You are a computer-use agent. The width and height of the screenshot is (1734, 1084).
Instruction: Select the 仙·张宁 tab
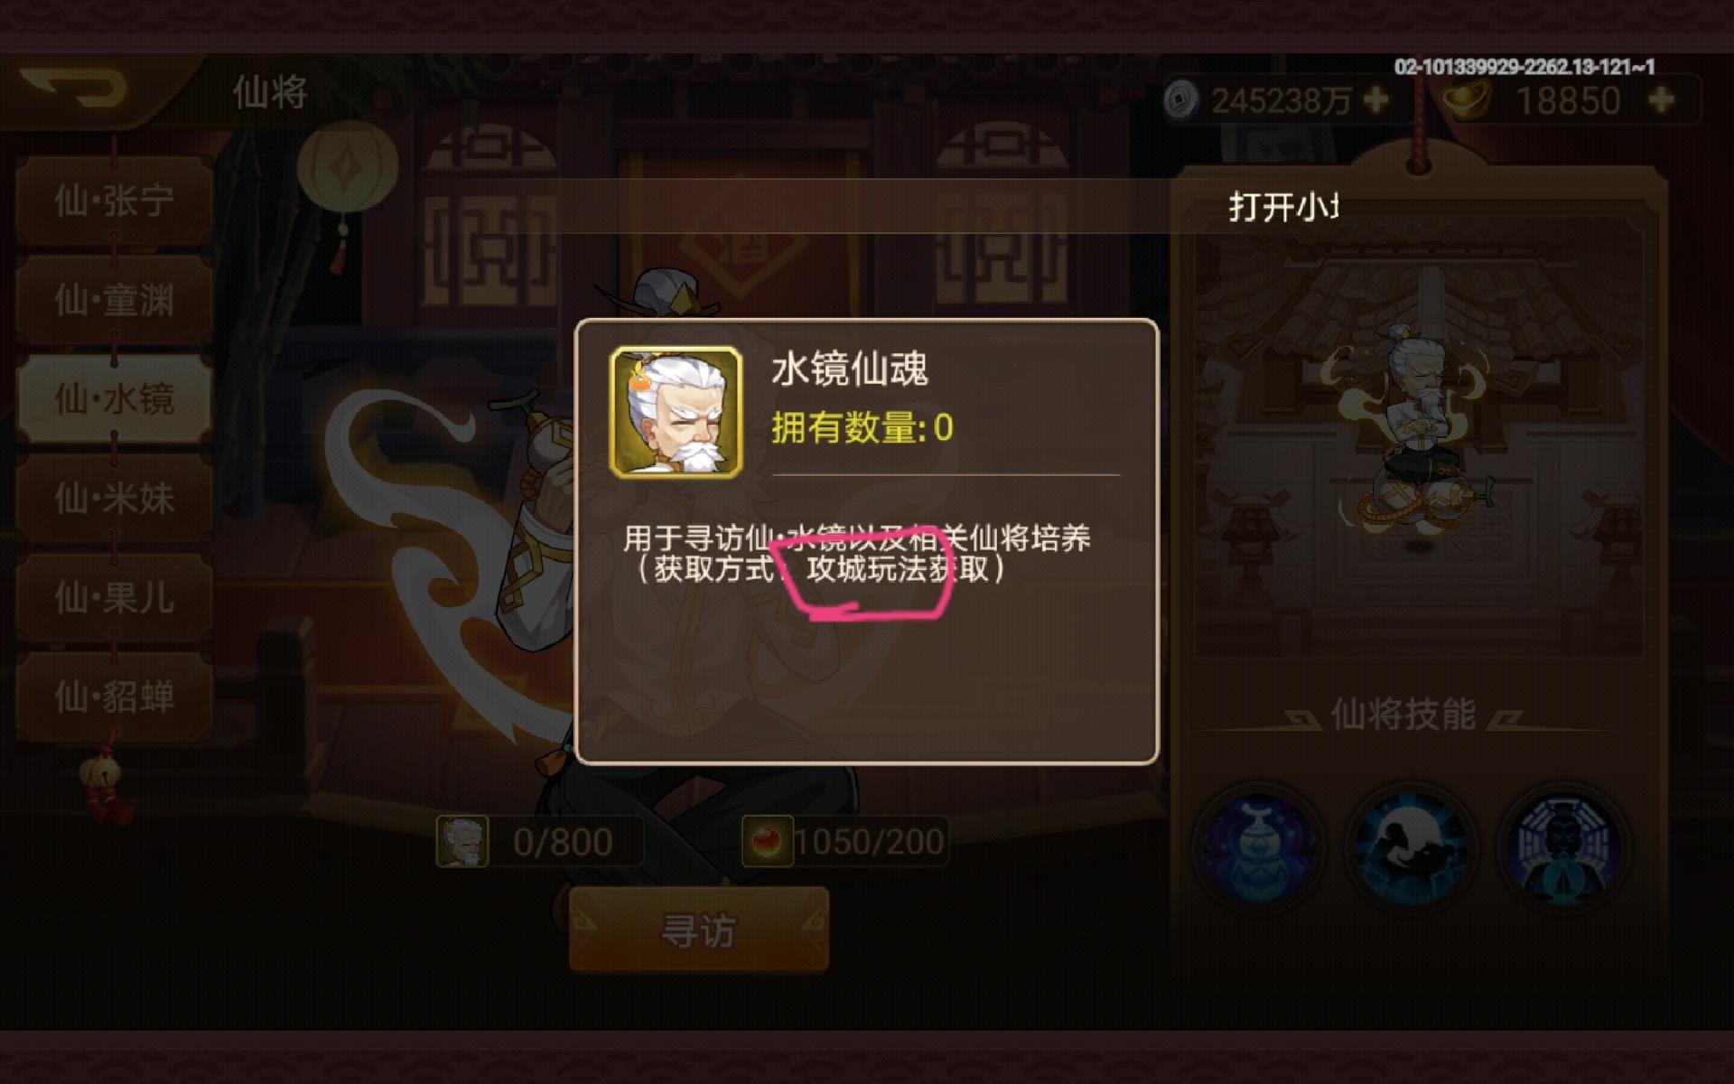coord(114,201)
